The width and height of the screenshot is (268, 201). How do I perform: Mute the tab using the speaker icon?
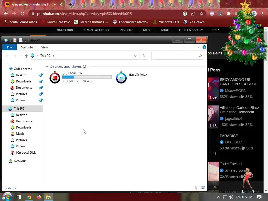tap(55, 4)
